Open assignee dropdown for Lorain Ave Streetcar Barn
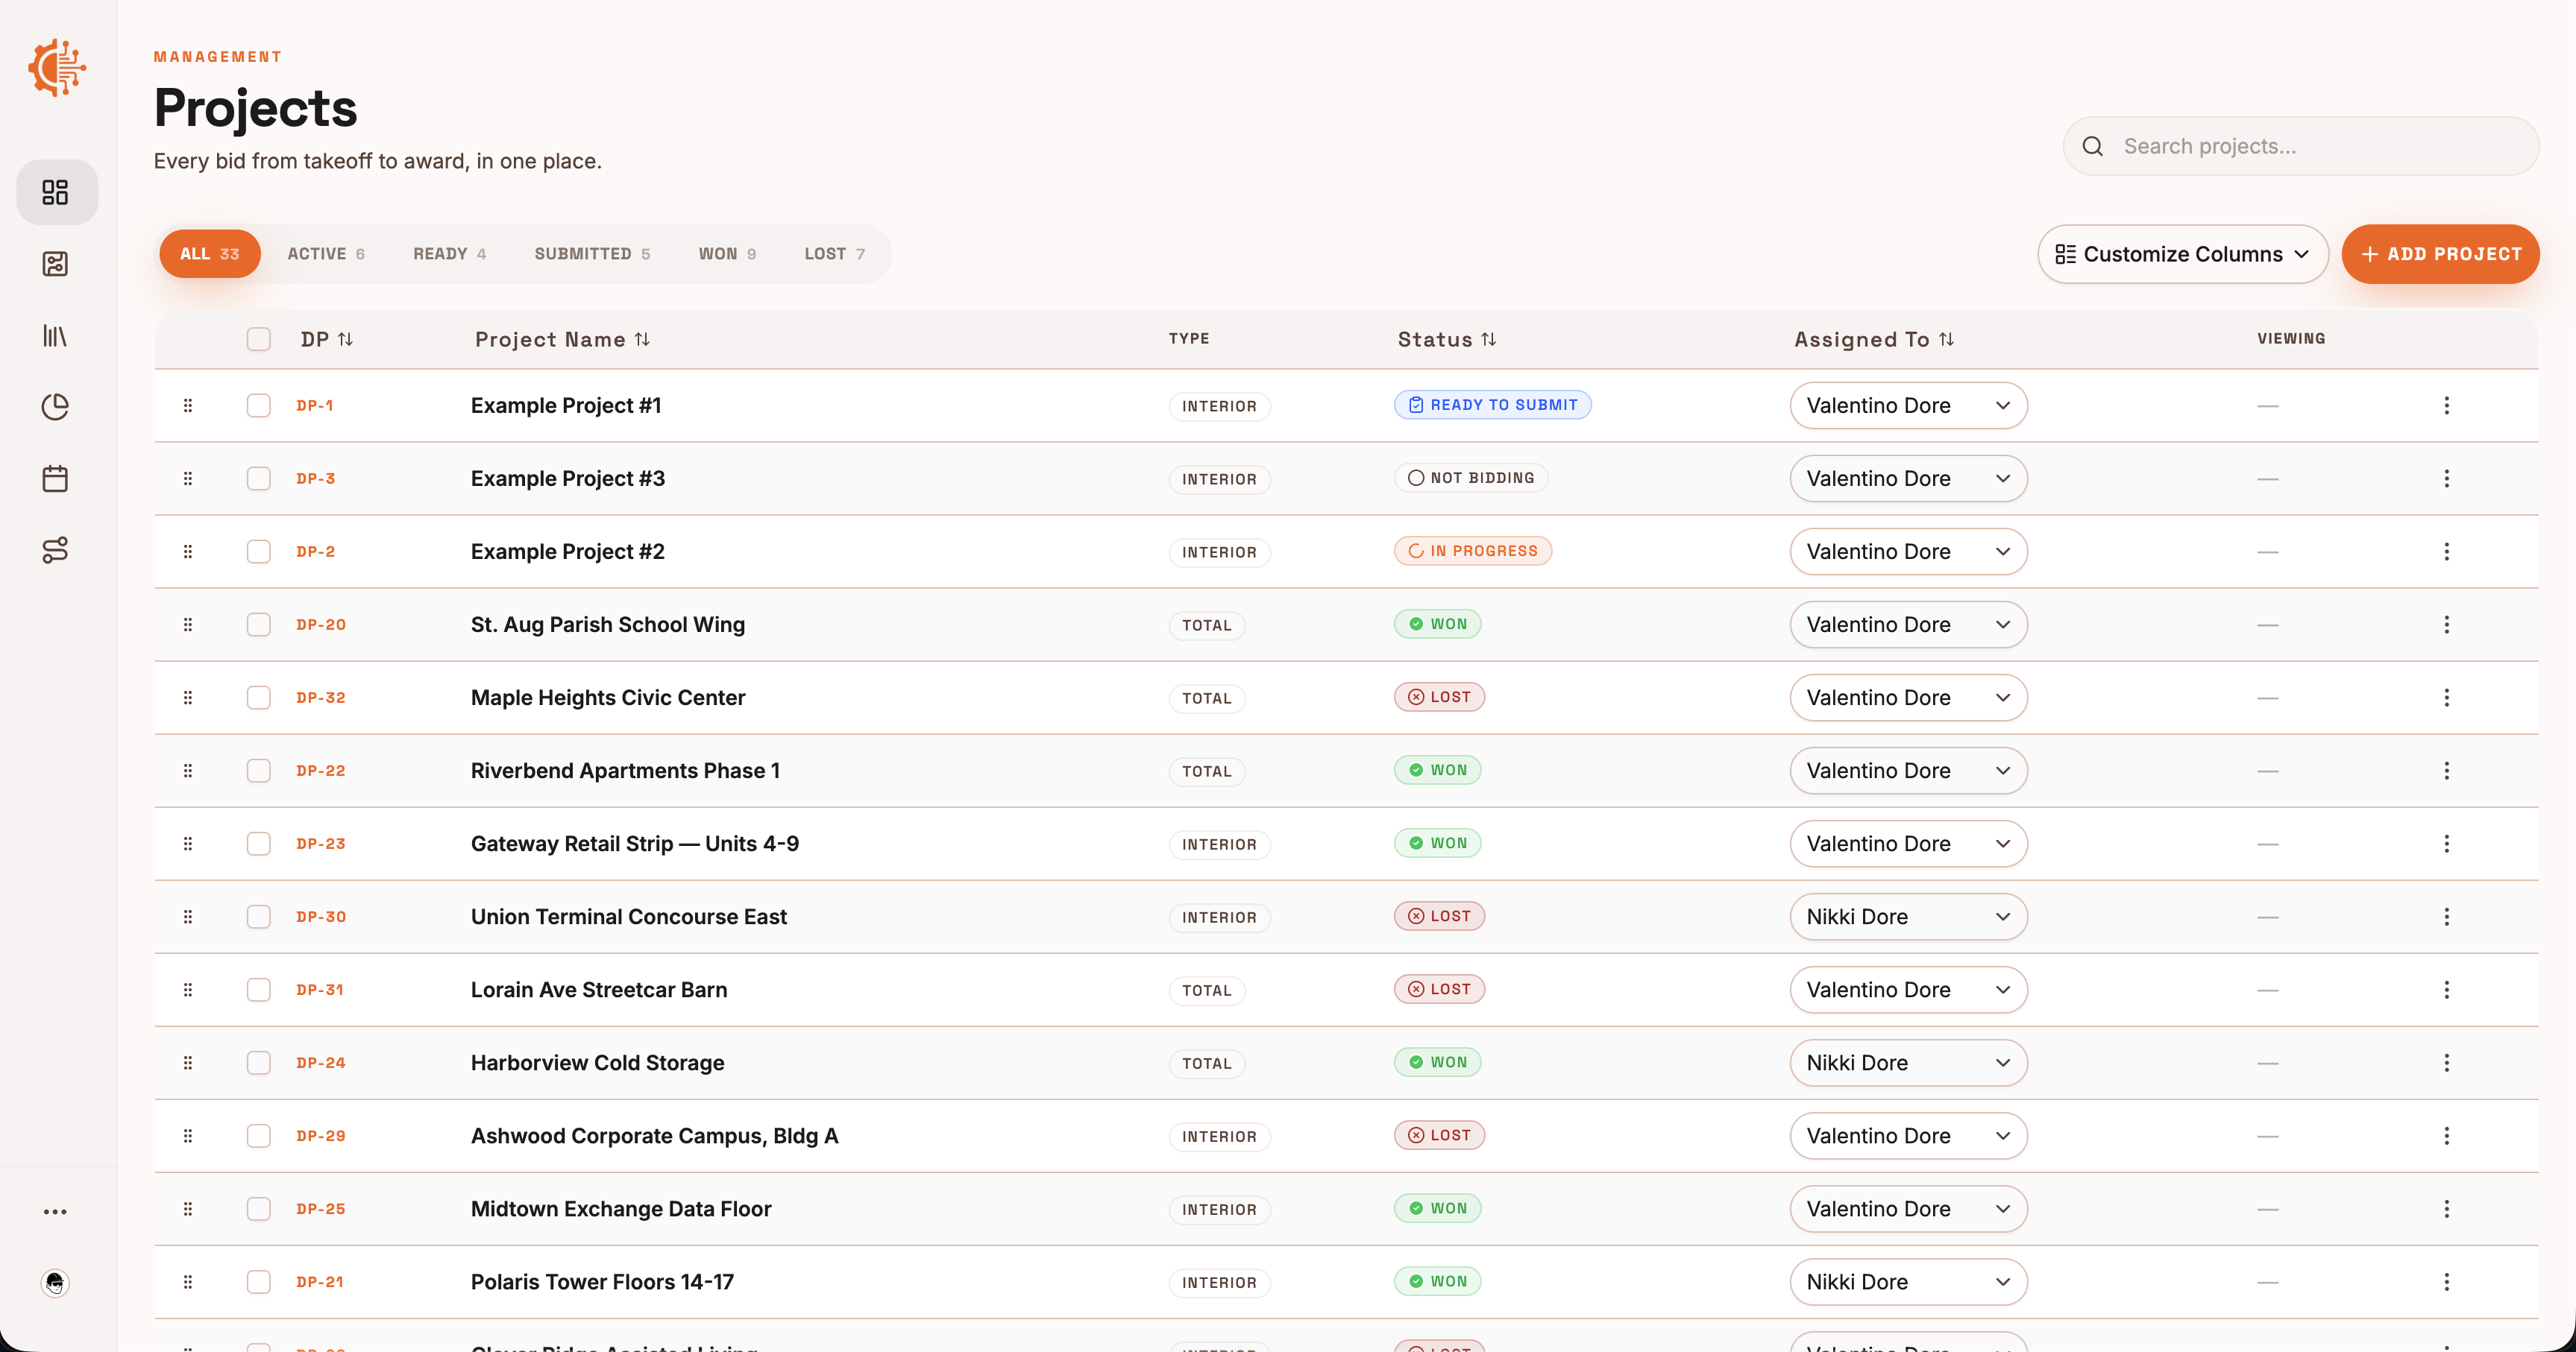2576x1352 pixels. [1908, 989]
